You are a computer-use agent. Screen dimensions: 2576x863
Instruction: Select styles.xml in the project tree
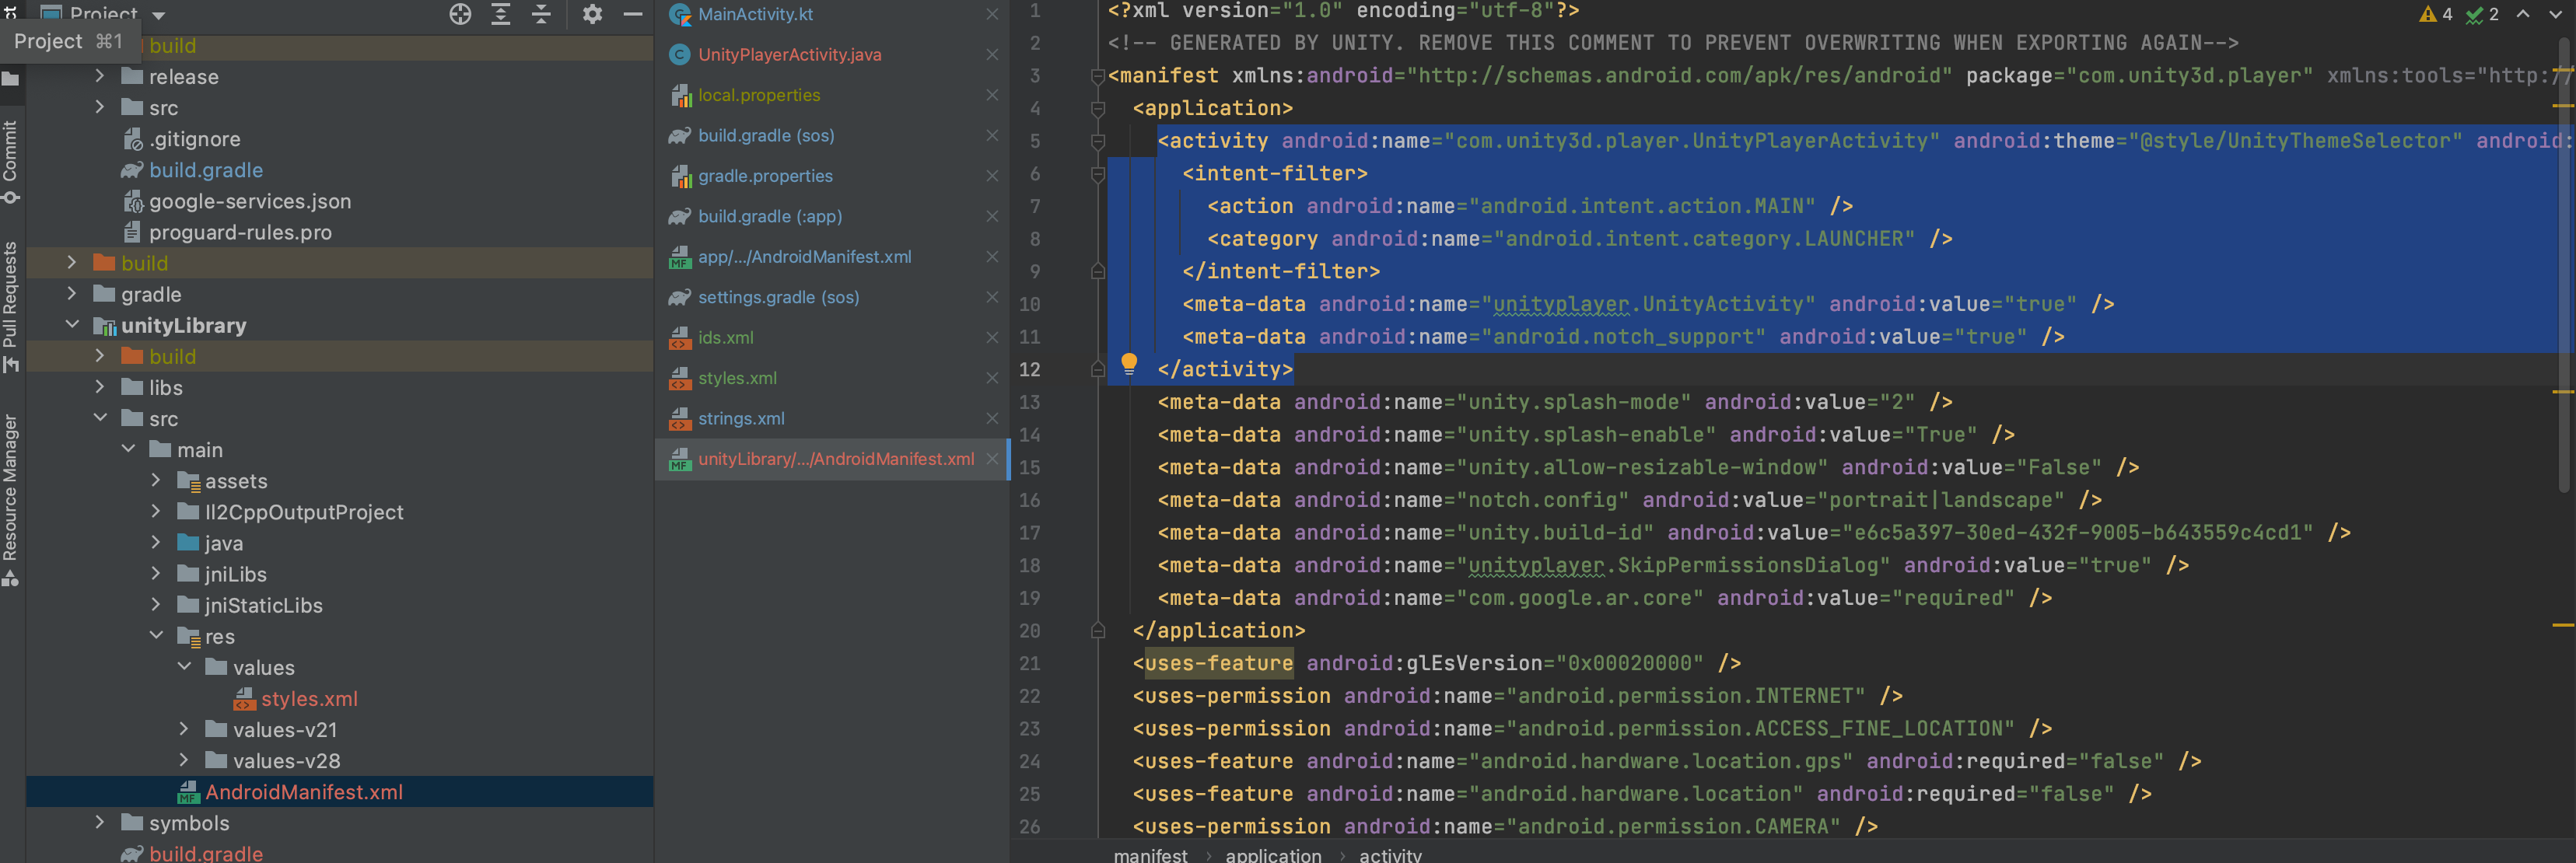(x=308, y=698)
